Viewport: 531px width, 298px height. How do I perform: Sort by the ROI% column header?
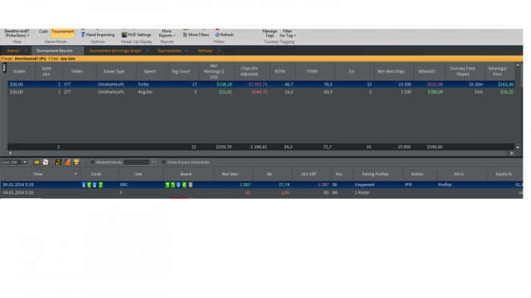point(280,72)
